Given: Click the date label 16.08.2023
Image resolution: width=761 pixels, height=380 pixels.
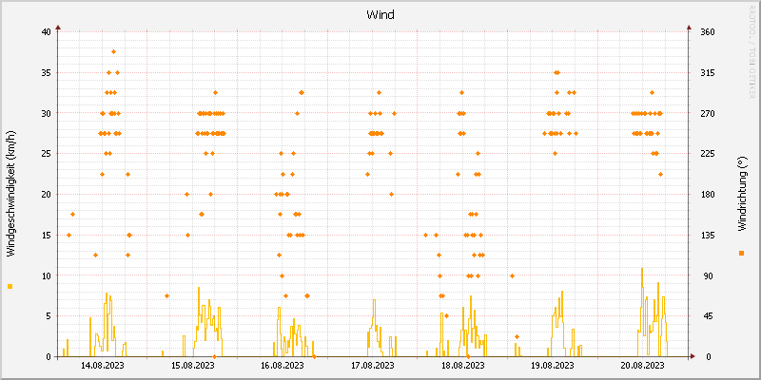Looking at the screenshot, I should [283, 366].
